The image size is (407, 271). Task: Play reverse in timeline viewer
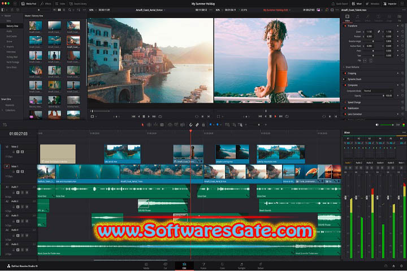coord(266,116)
